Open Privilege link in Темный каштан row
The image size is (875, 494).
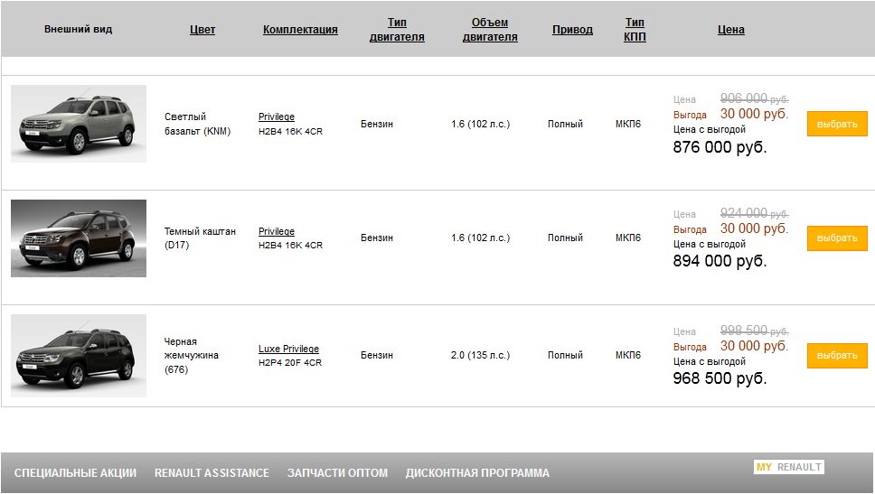tap(277, 231)
